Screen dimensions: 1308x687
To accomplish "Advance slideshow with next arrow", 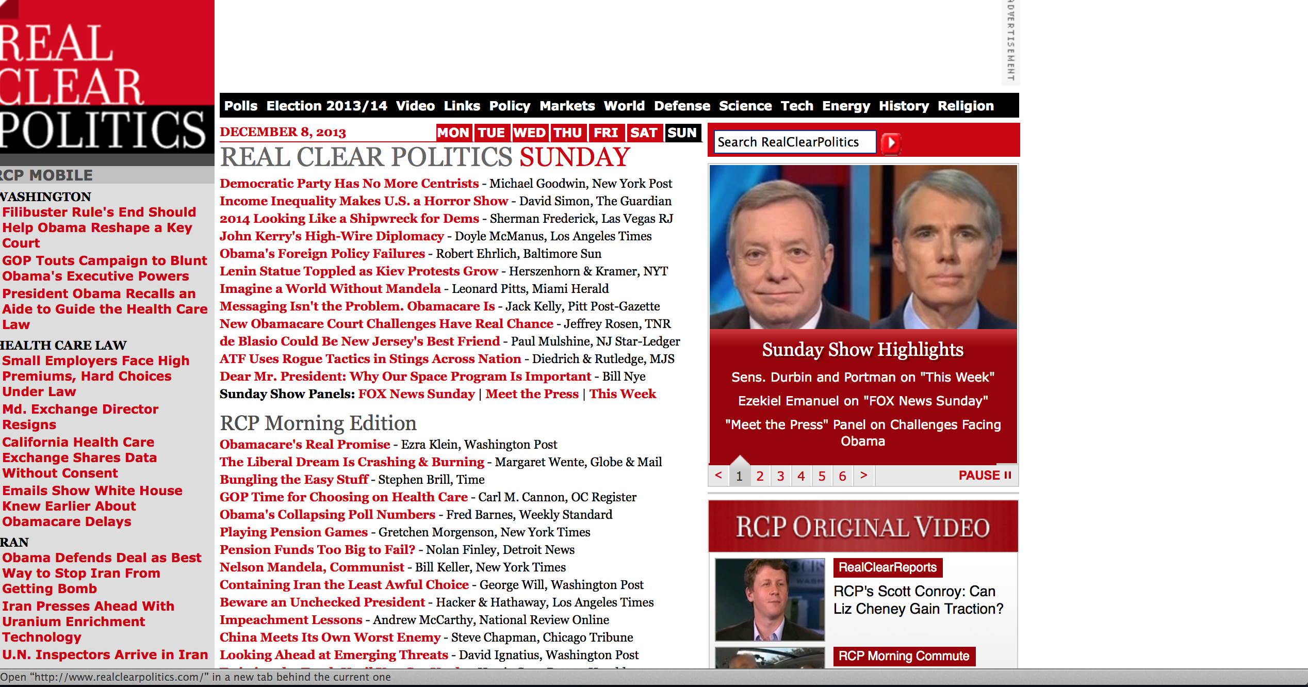I will (864, 475).
